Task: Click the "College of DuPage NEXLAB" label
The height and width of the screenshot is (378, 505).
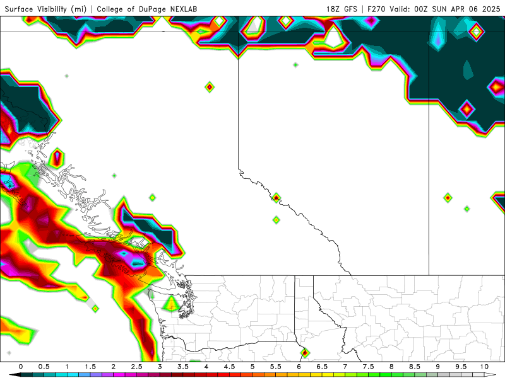Action: point(147,9)
